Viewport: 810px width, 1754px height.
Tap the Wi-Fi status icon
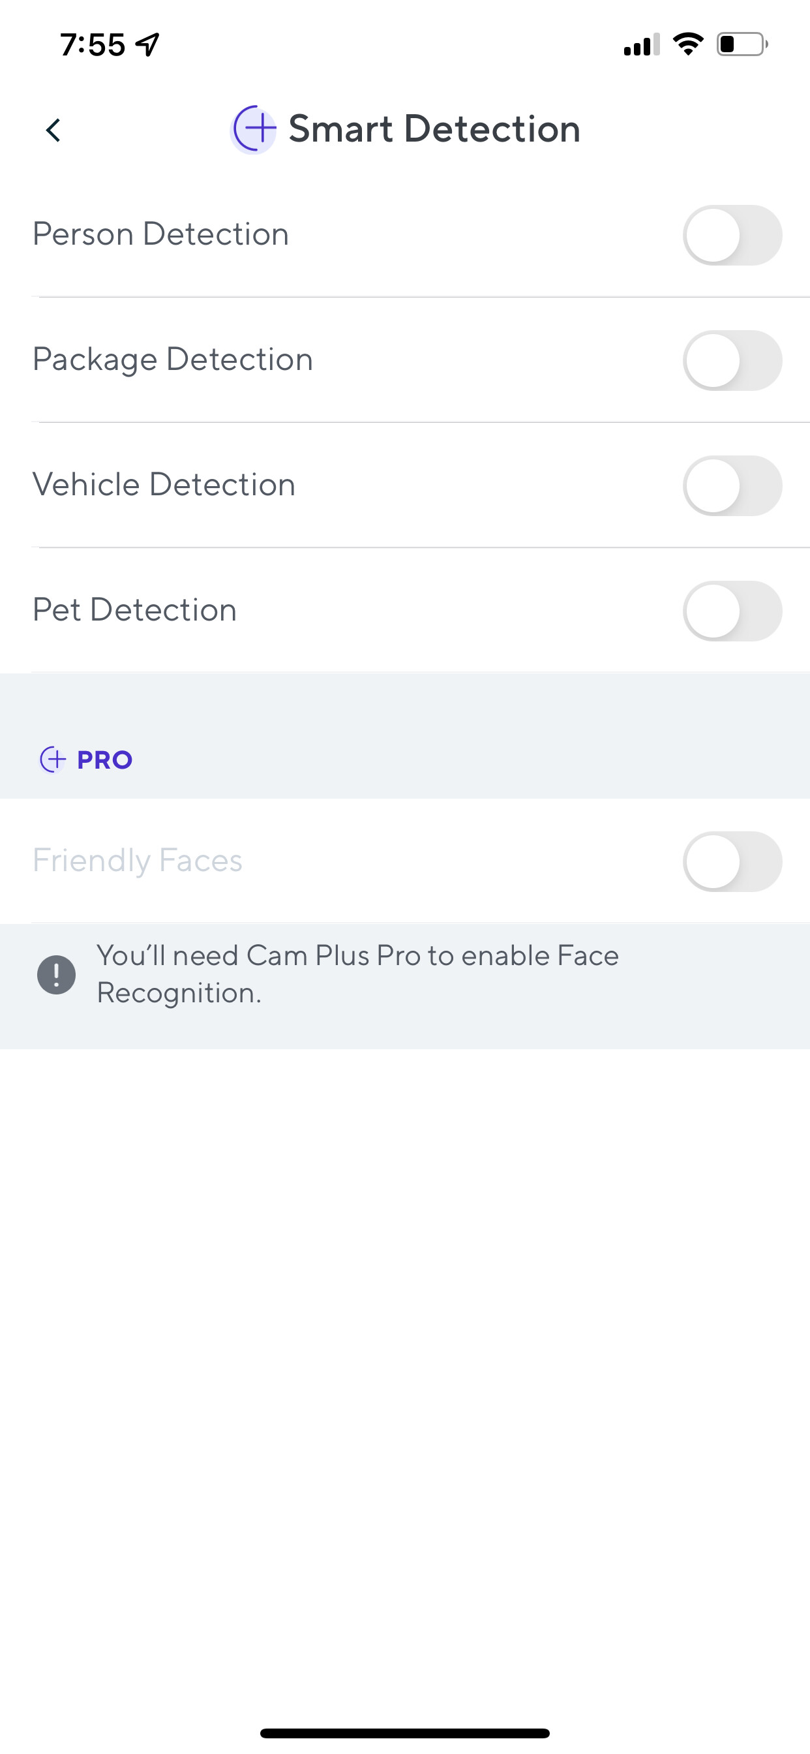pos(687,44)
